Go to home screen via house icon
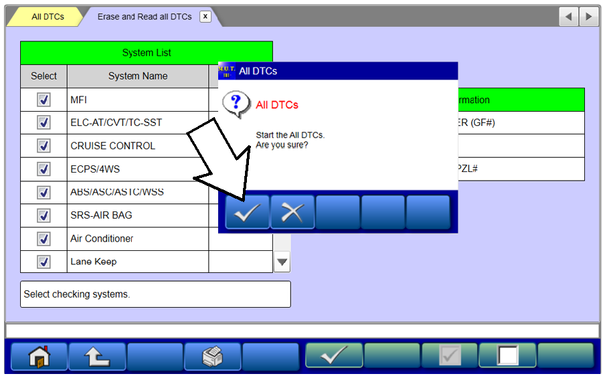The width and height of the screenshot is (603, 378). click(x=39, y=355)
